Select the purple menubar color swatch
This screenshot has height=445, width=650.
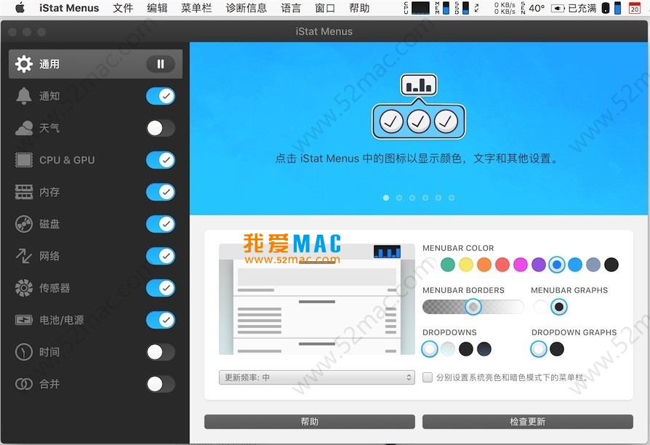pyautogui.click(x=539, y=265)
